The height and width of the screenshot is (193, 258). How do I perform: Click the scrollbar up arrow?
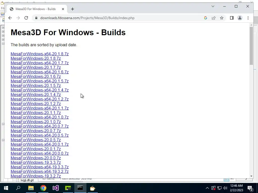(251, 25)
